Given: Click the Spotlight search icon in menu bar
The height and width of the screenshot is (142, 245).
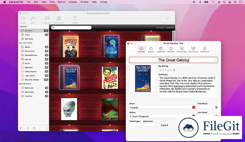Looking at the screenshot, I should point(224,2).
